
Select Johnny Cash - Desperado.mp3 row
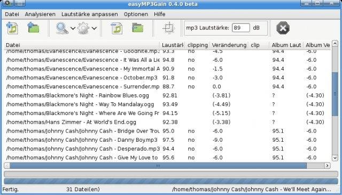coord(167,149)
